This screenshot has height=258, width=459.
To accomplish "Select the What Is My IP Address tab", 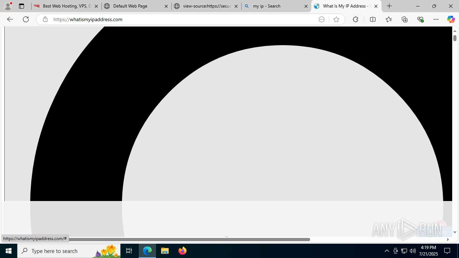I will click(346, 6).
